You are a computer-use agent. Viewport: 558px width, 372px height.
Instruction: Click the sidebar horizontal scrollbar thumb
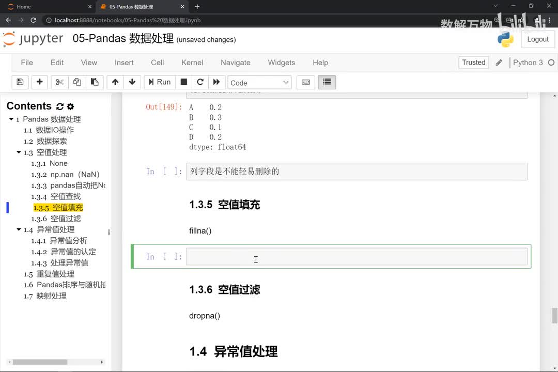(40, 362)
